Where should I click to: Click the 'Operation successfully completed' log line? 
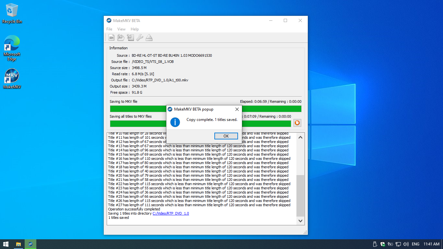pyautogui.click(x=134, y=209)
